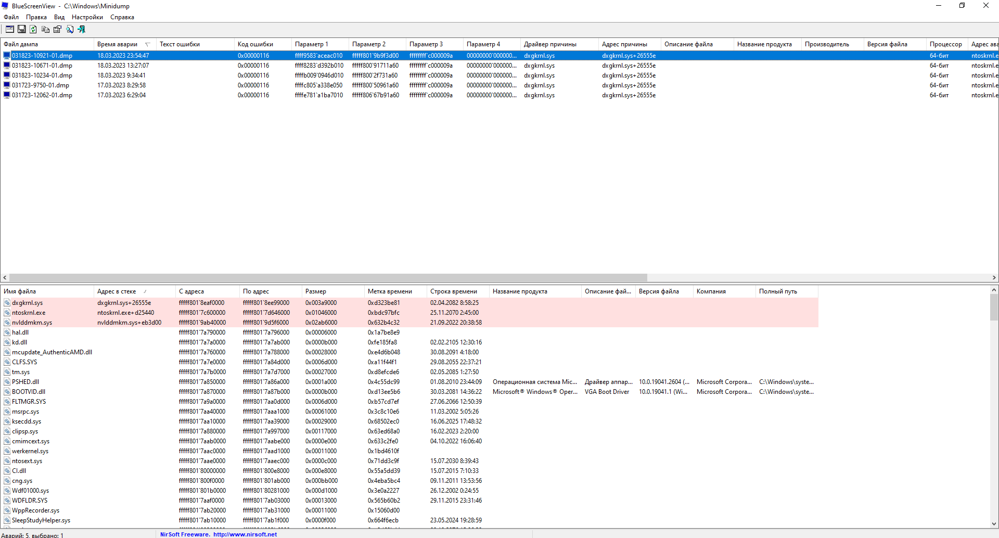Click Процессор column header
This screenshot has height=538, width=999.
point(947,44)
